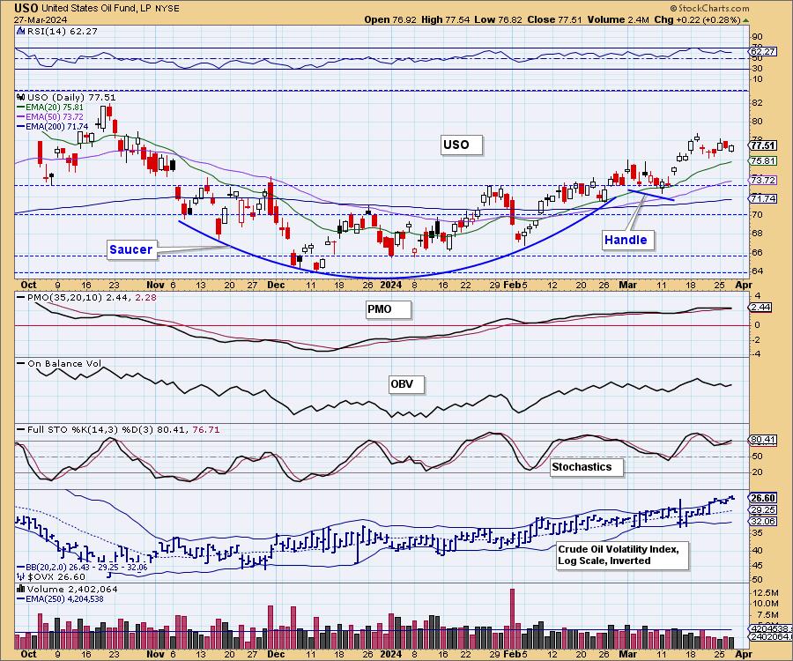Click the 75.81 EMA price tag on right axis
Screen dimensions: 793x661
[763, 160]
